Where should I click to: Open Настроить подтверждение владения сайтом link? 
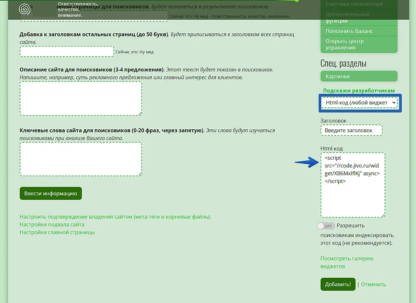[x=115, y=217]
